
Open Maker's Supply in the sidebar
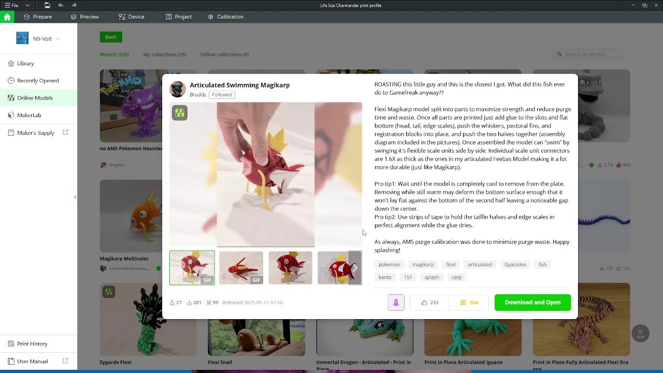click(38, 133)
